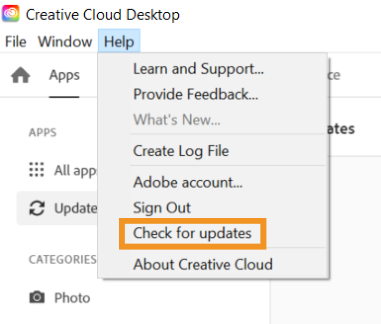
Task: Select the Photo camera icon under Categories
Action: tap(37, 297)
